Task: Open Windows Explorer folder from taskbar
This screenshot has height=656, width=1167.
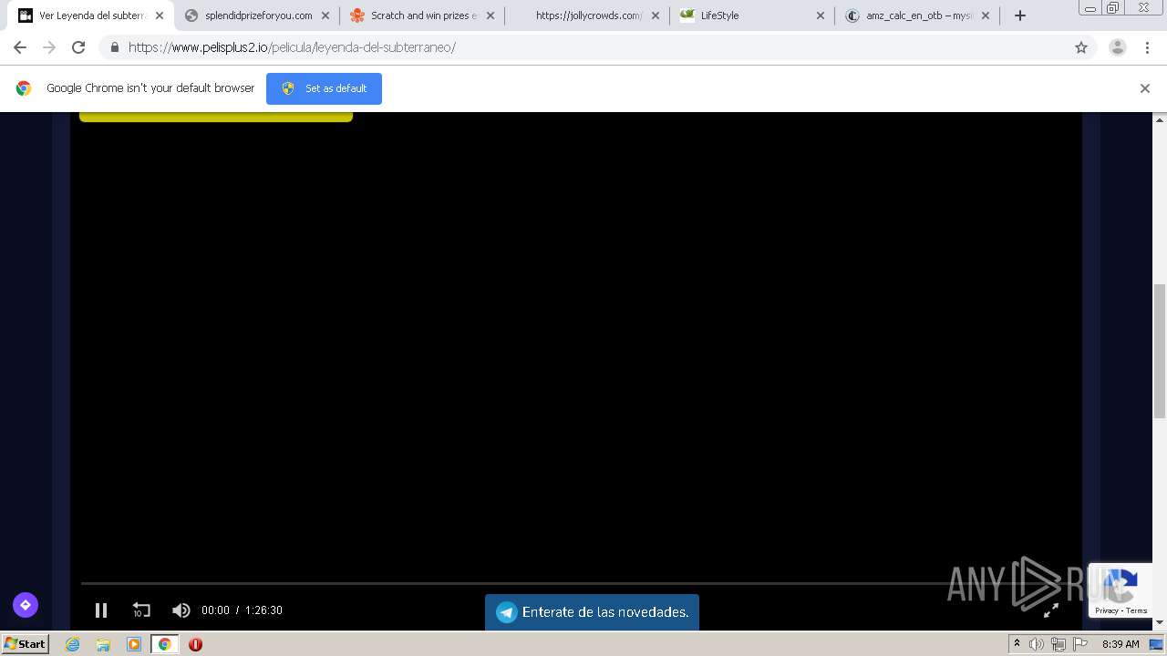Action: 103,644
